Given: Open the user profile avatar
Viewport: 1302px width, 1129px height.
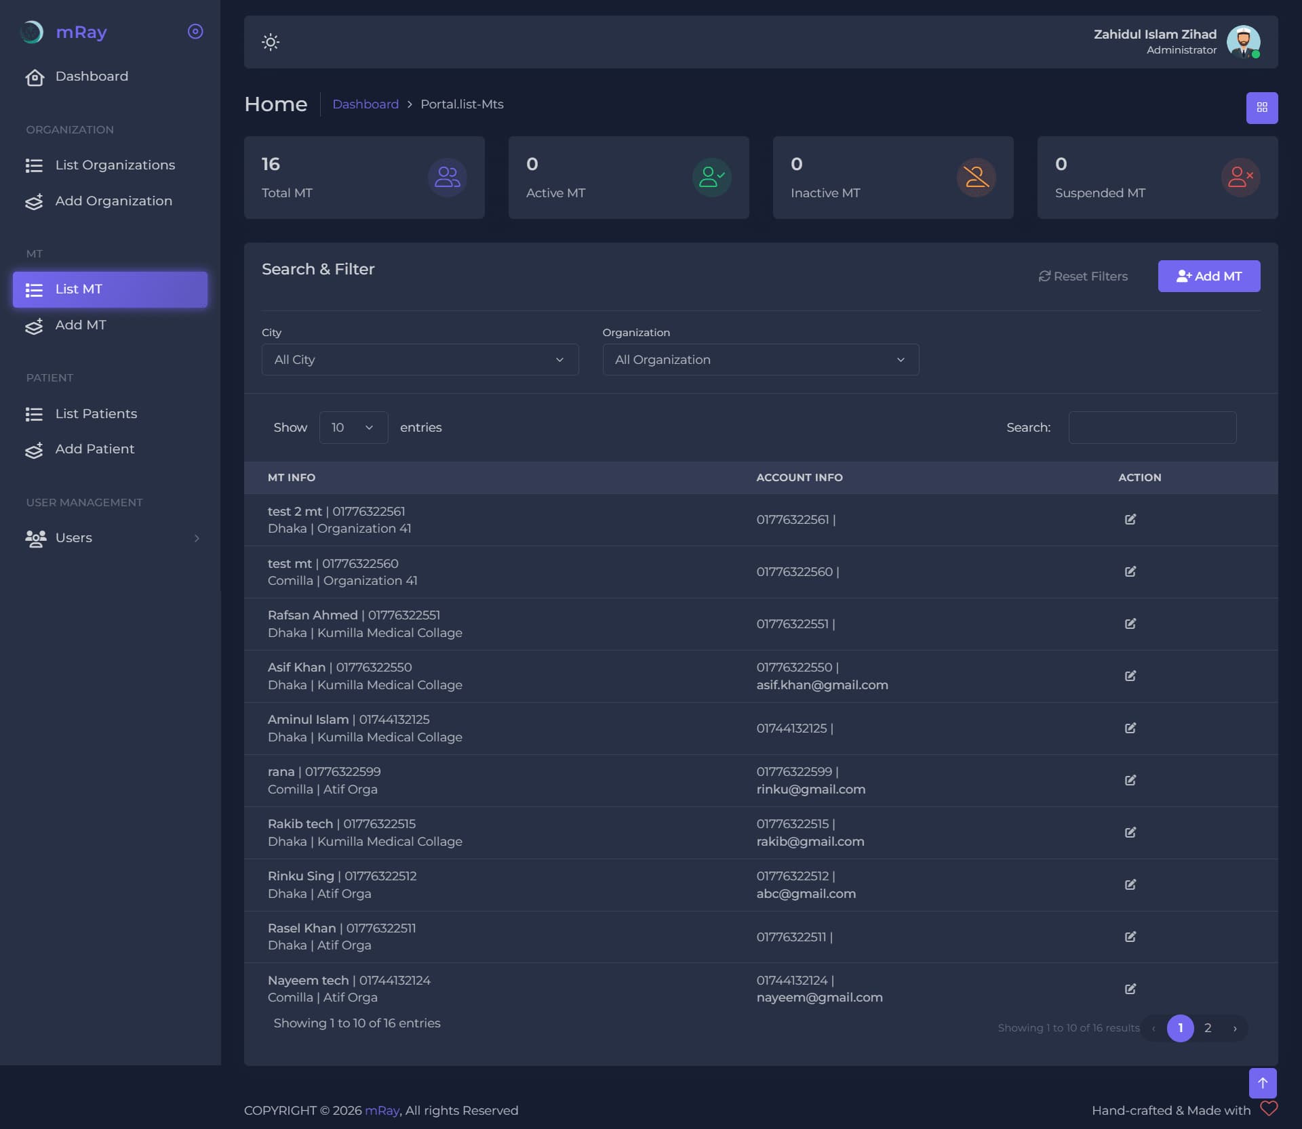Looking at the screenshot, I should point(1244,42).
